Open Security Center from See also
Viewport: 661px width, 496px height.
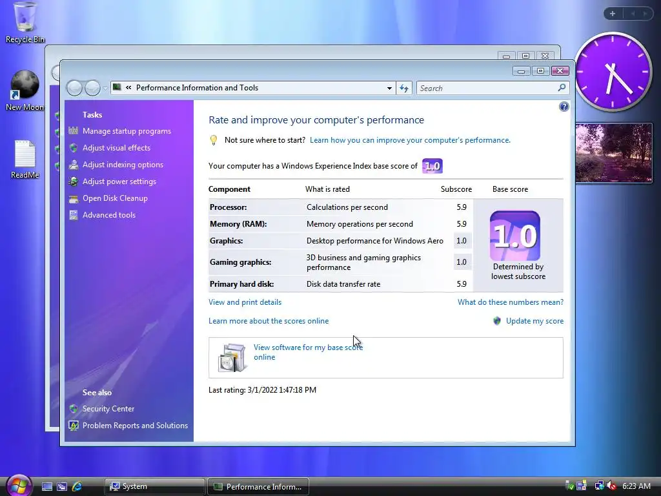[x=108, y=409]
